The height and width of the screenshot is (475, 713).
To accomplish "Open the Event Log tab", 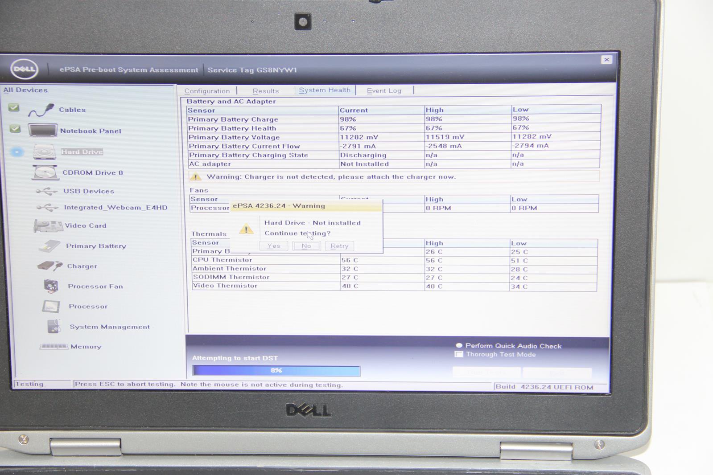I will click(384, 90).
